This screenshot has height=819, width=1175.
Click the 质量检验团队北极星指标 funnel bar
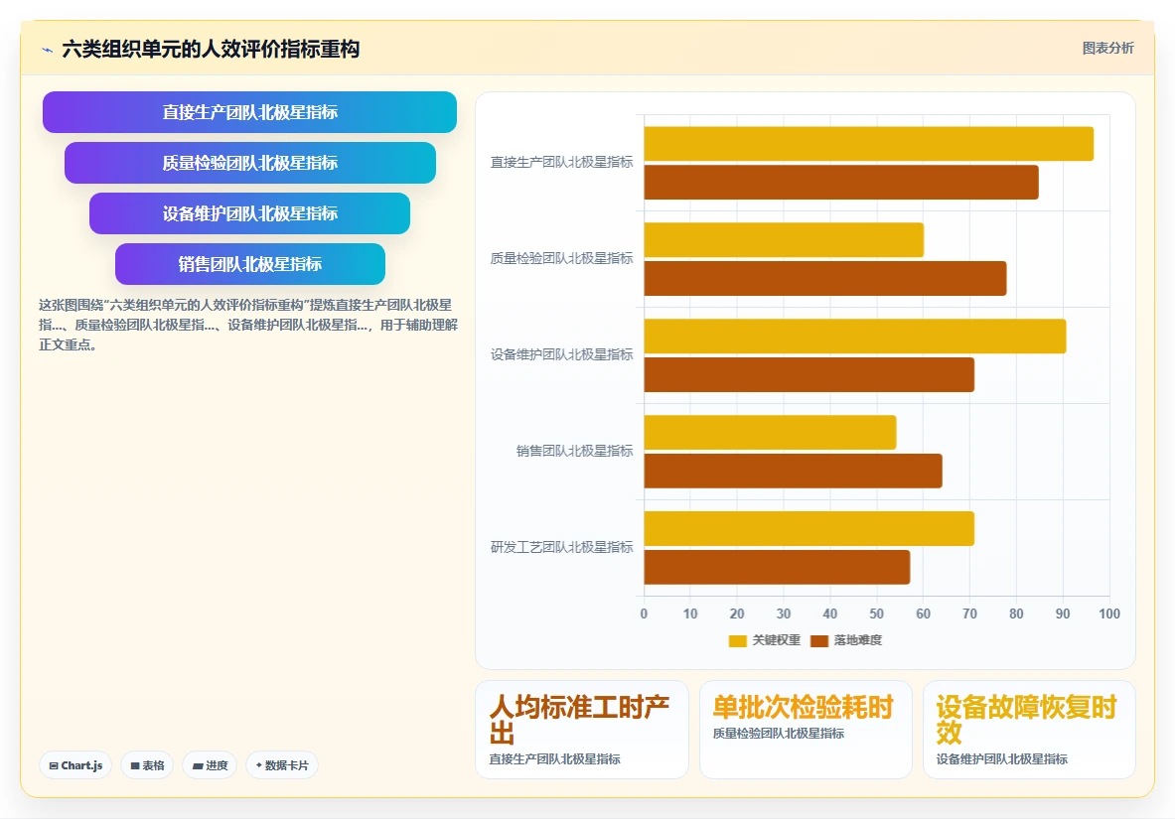[x=249, y=163]
